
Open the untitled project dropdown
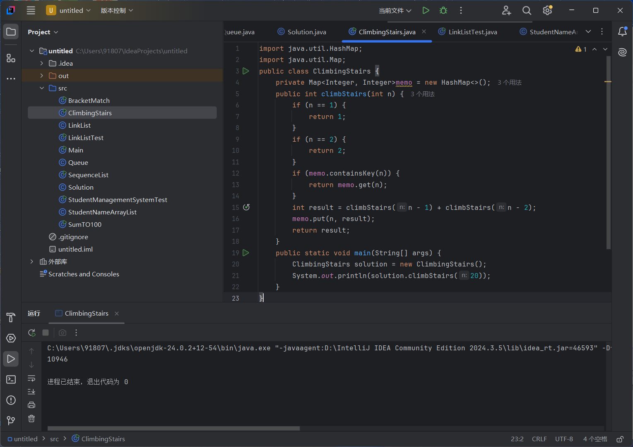tap(68, 10)
